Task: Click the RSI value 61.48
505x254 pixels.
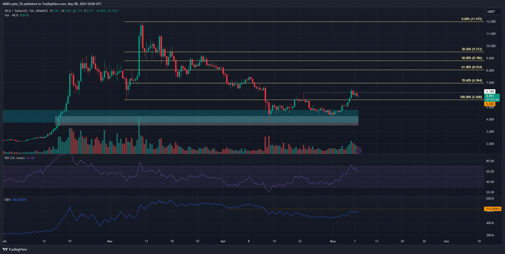Action: (x=30, y=158)
